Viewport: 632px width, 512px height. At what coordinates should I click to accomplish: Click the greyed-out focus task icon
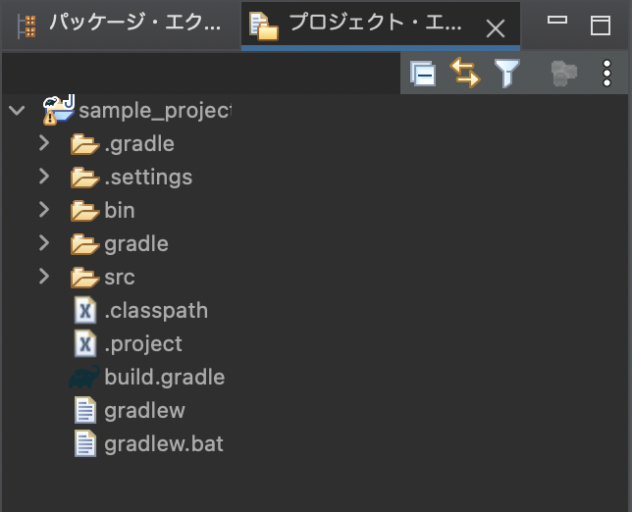[564, 74]
